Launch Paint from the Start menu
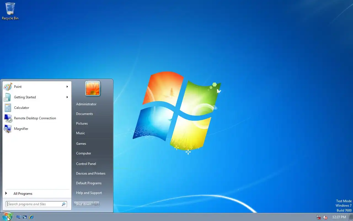Screen dimensions: 353x221 pyautogui.click(x=36, y=87)
